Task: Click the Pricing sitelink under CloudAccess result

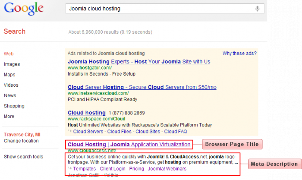Action: click(137, 169)
